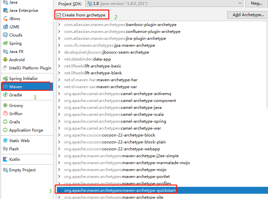
Task: Select Empty Project type
Action: (27, 170)
